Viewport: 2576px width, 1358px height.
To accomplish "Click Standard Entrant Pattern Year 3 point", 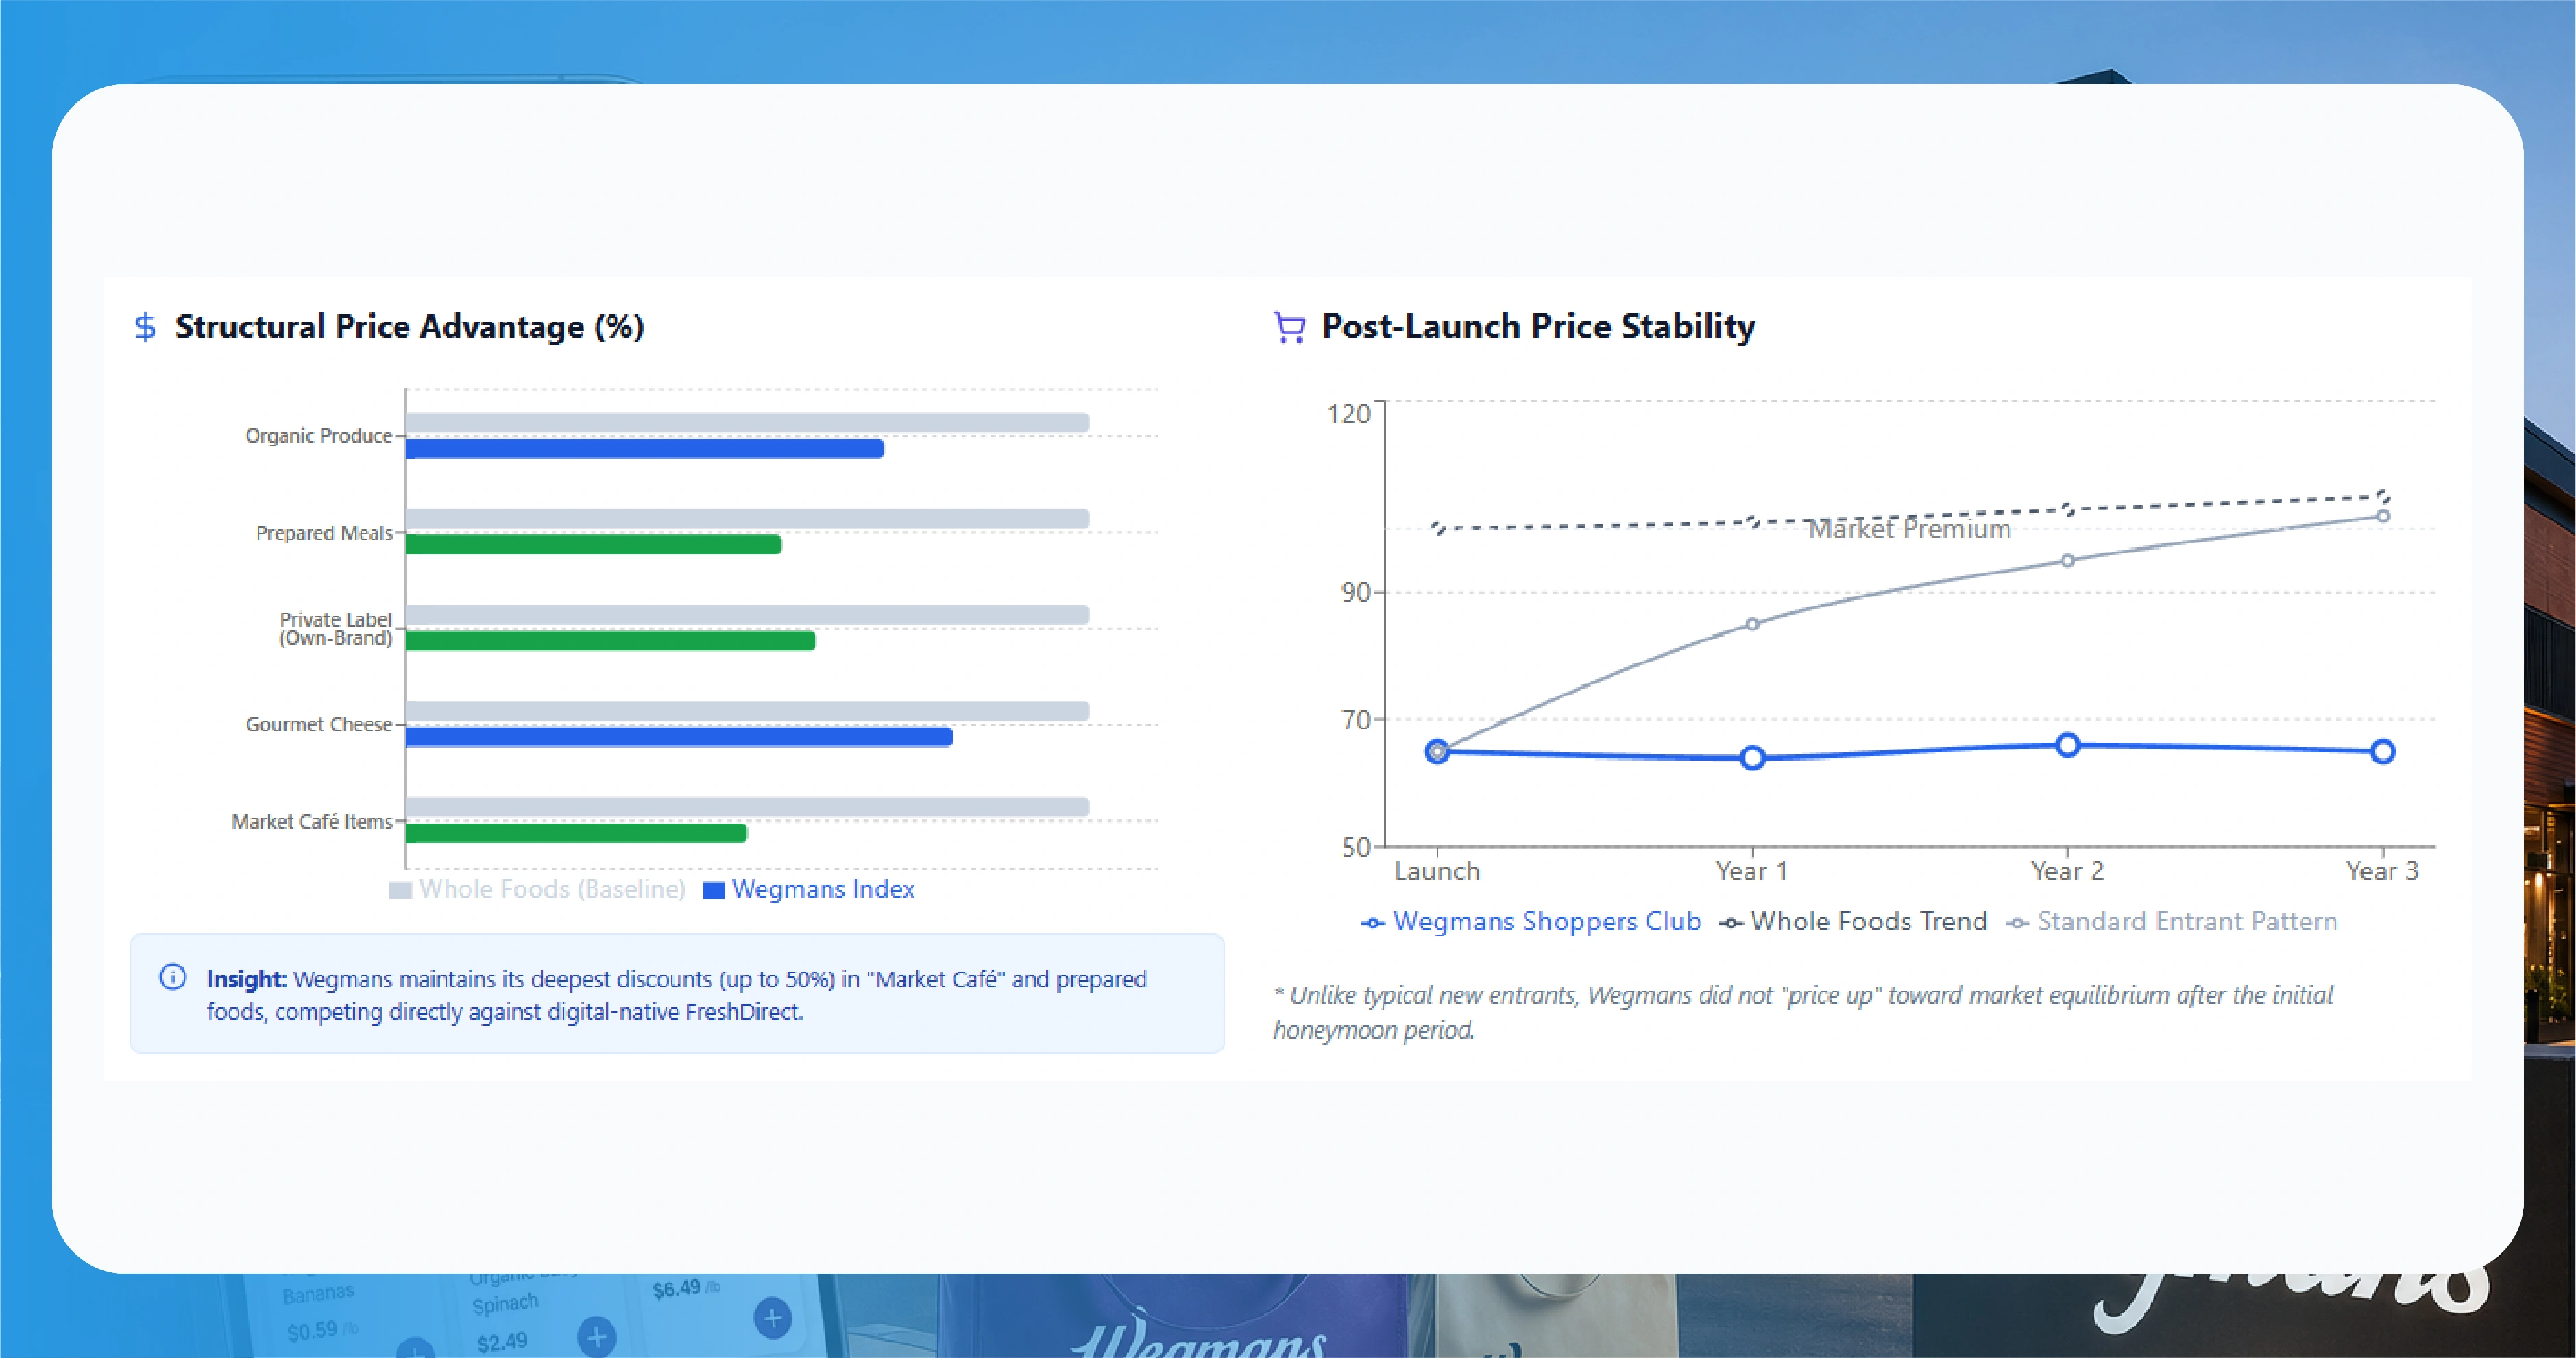I will tap(2383, 516).
